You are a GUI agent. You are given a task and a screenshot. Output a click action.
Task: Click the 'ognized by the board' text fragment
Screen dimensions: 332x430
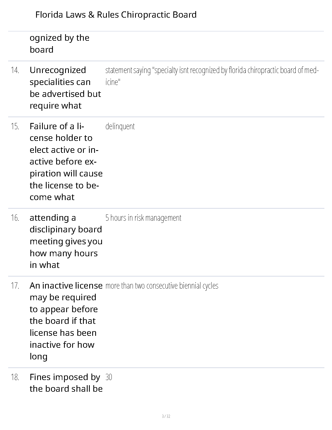point(59,43)
